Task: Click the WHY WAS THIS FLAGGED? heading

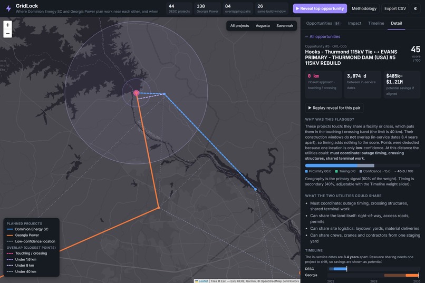Action: (x=330, y=119)
